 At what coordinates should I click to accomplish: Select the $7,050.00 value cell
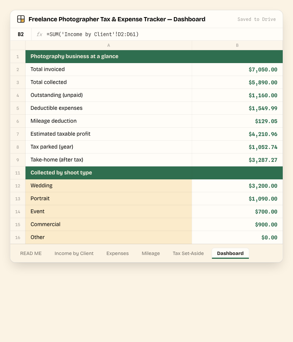click(237, 70)
